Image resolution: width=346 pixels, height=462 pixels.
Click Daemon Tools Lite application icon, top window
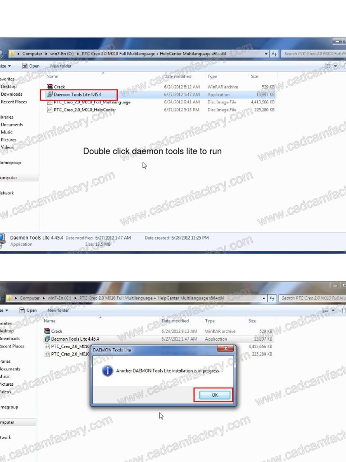click(50, 95)
